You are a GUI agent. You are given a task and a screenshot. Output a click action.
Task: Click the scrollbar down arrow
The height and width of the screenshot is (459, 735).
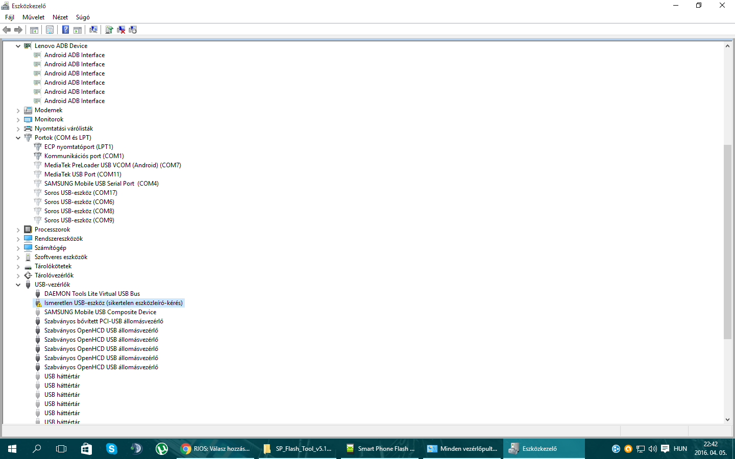pos(727,419)
